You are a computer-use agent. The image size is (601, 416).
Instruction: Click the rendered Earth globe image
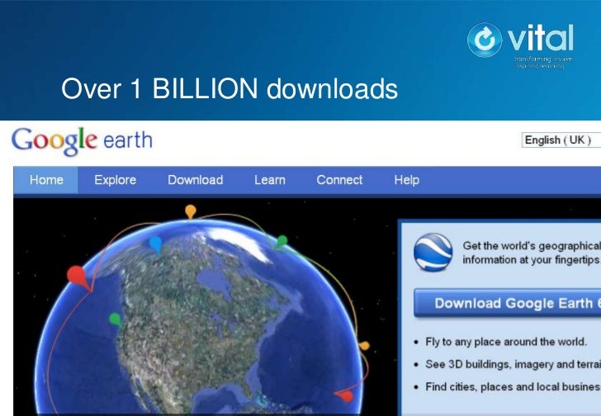pos(199,318)
